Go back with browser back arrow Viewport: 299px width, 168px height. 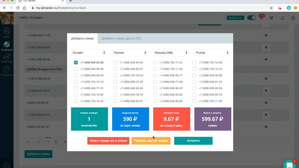pyautogui.click(x=5, y=8)
